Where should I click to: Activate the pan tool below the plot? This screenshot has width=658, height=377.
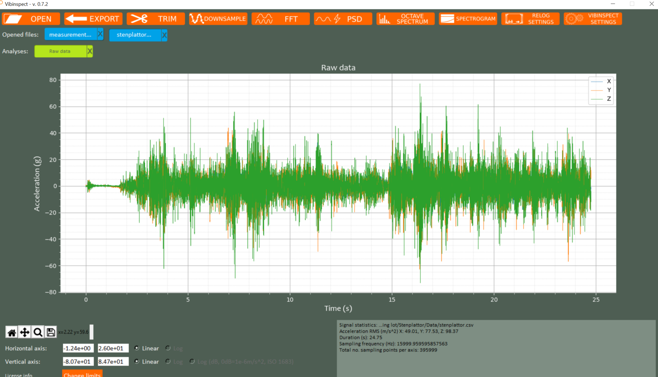pyautogui.click(x=25, y=332)
